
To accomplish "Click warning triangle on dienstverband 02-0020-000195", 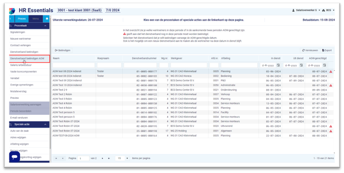I will click(330, 126).
